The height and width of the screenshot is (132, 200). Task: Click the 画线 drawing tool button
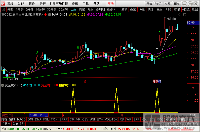159,10
